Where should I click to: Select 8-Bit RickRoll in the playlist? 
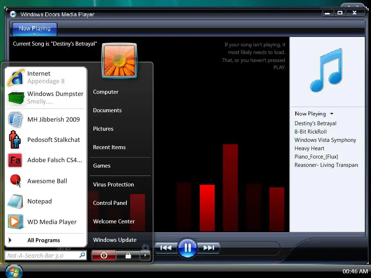pyautogui.click(x=310, y=132)
